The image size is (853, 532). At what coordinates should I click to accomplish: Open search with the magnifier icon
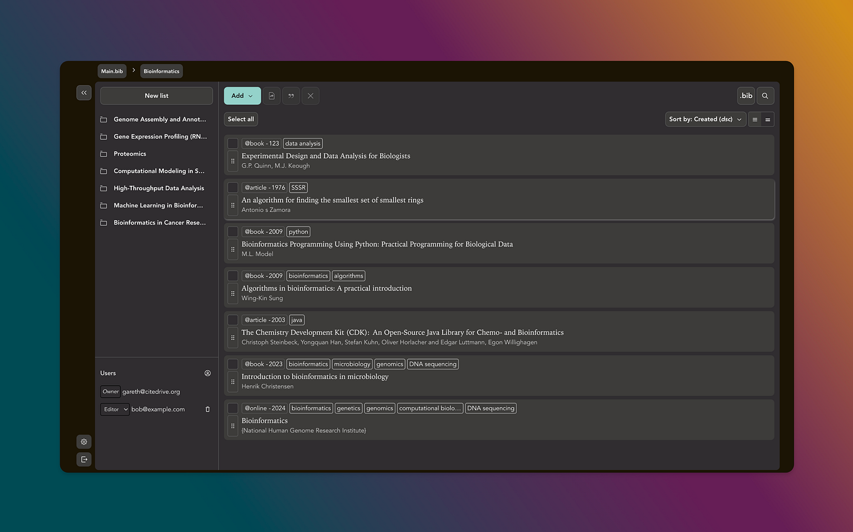point(765,95)
